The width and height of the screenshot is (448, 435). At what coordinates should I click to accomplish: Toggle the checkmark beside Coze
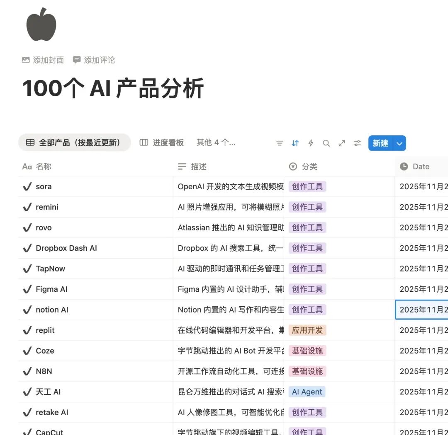tap(27, 351)
